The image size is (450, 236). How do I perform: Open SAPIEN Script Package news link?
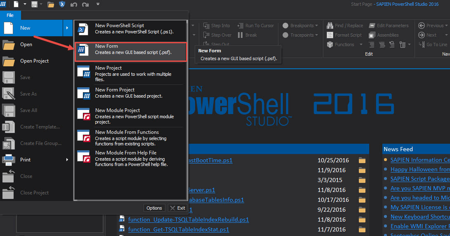coord(420,179)
